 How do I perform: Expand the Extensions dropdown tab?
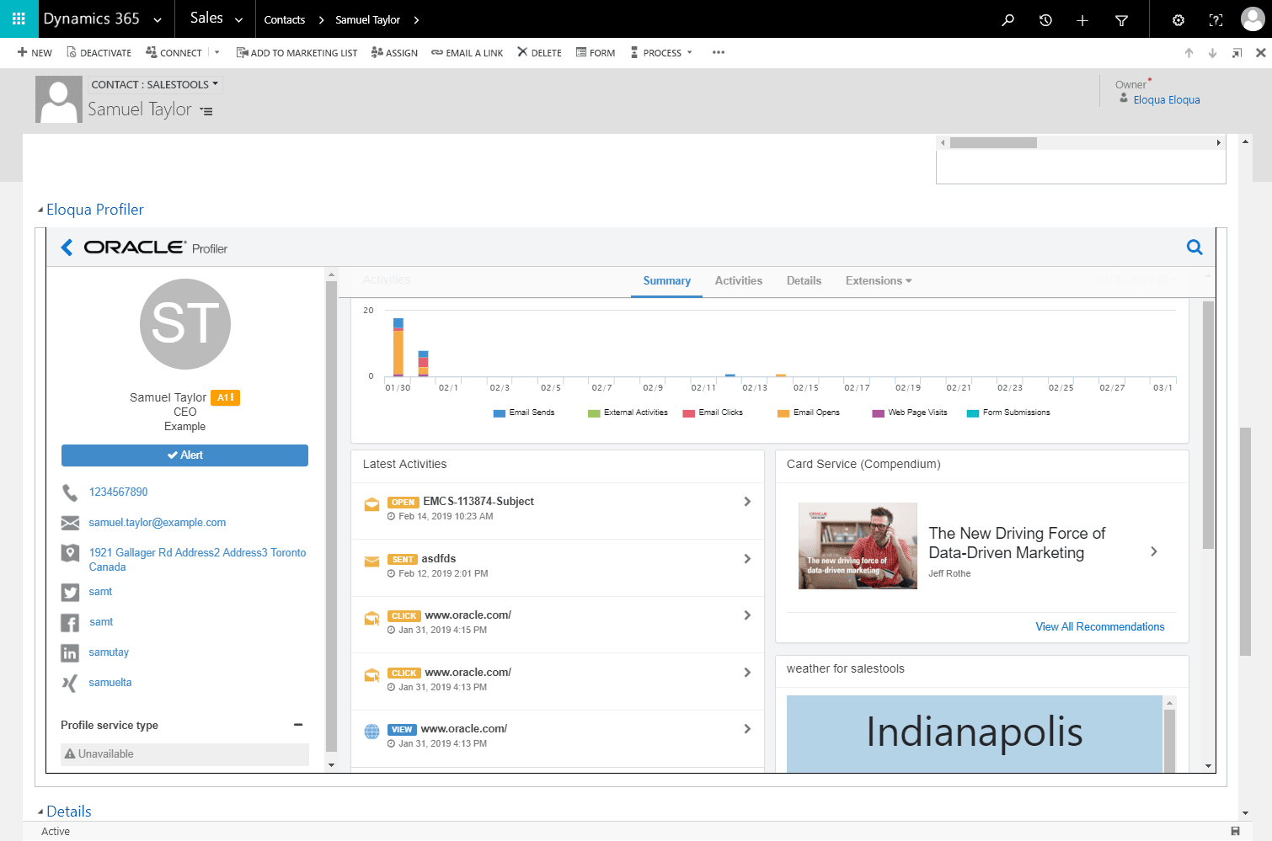tap(879, 281)
